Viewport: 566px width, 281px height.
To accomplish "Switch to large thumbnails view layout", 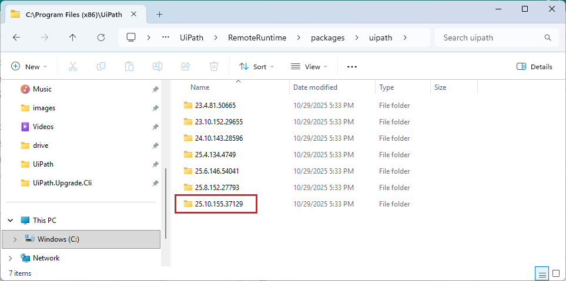I will [555, 273].
